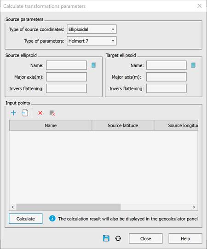This screenshot has width=207, height=249.
Task: Click target ellipsoid Name field
Action: (167, 65)
